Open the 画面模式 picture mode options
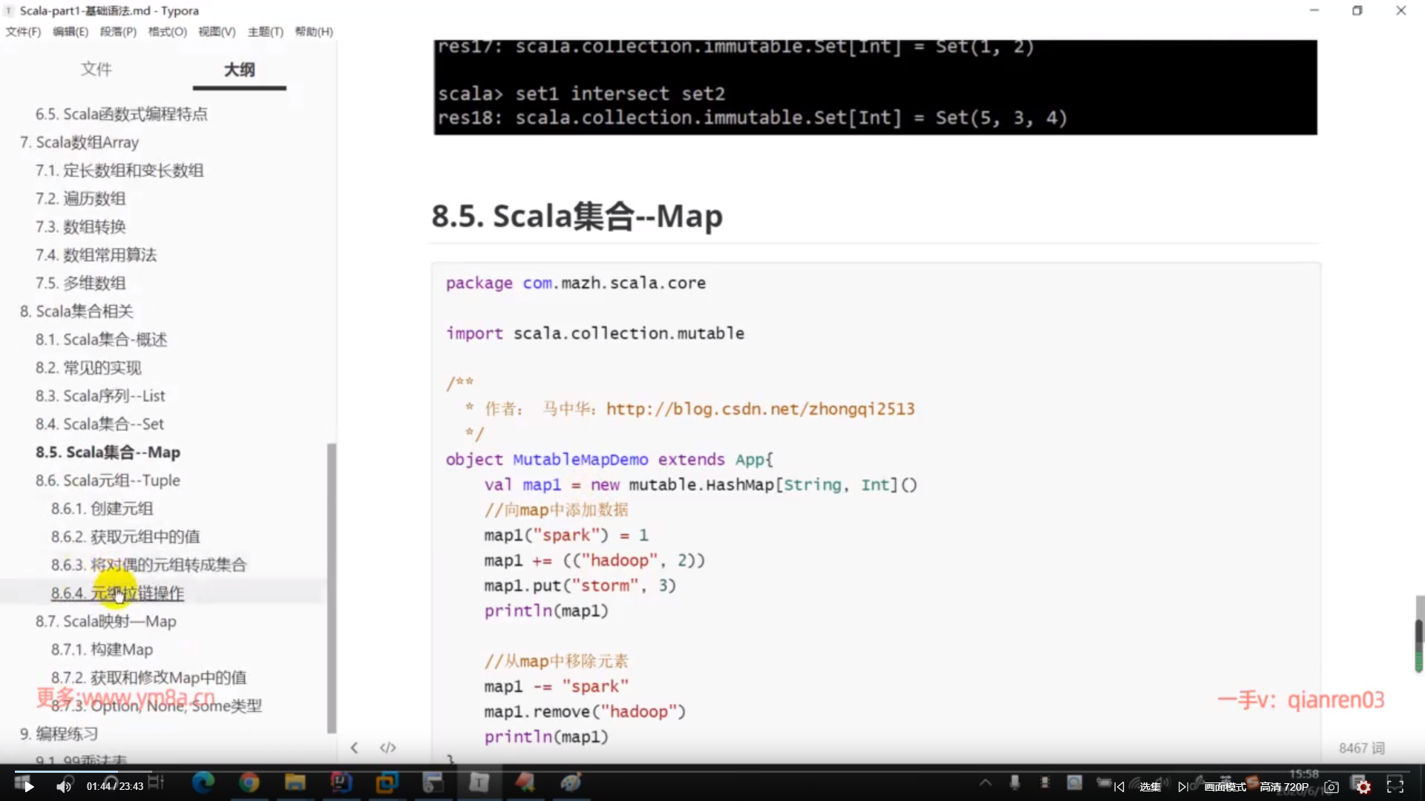Image resolution: width=1425 pixels, height=801 pixels. pos(1225,787)
